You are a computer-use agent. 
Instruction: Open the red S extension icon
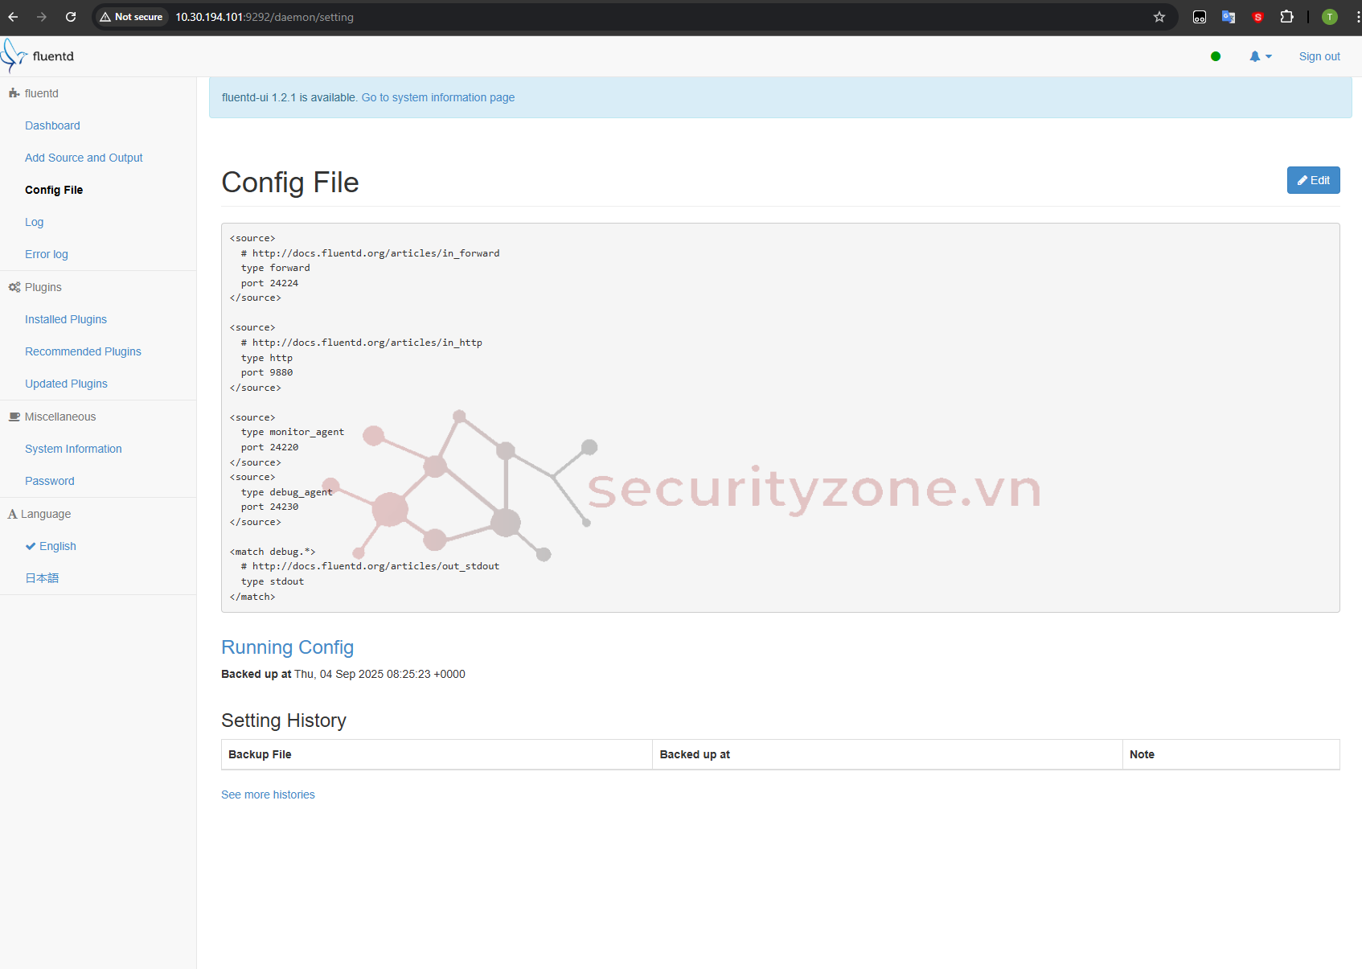1257,17
